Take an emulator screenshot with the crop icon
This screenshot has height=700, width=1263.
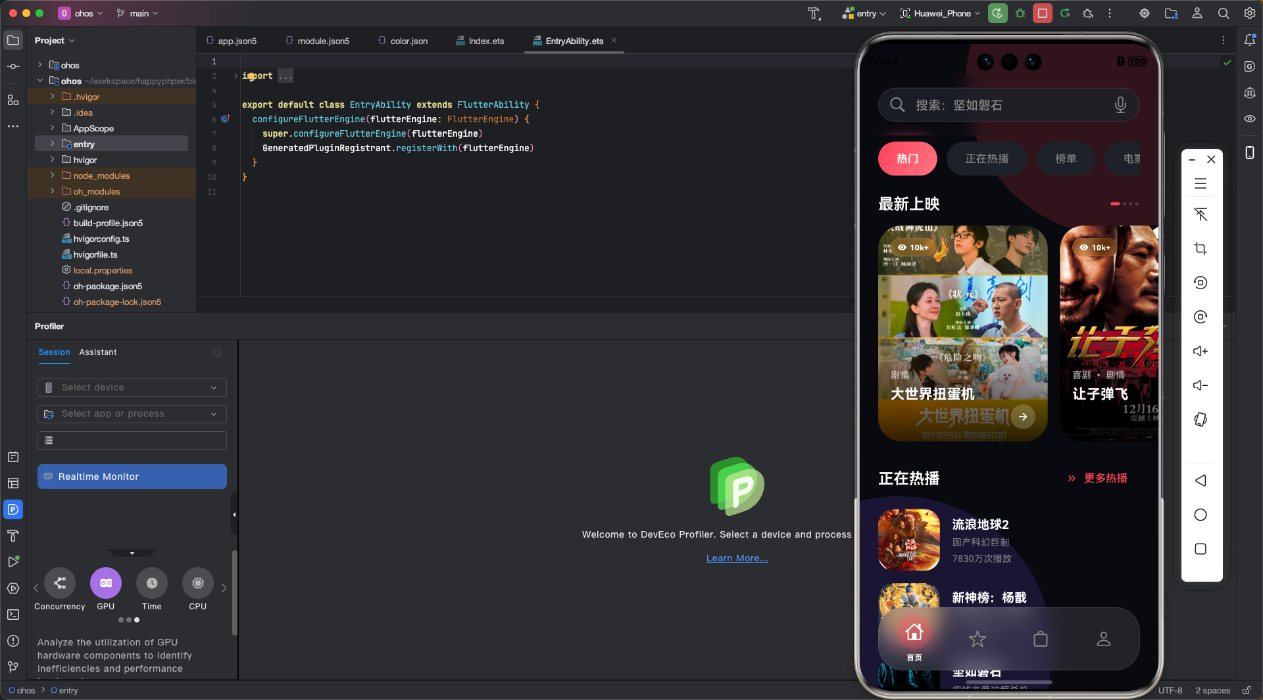point(1201,248)
